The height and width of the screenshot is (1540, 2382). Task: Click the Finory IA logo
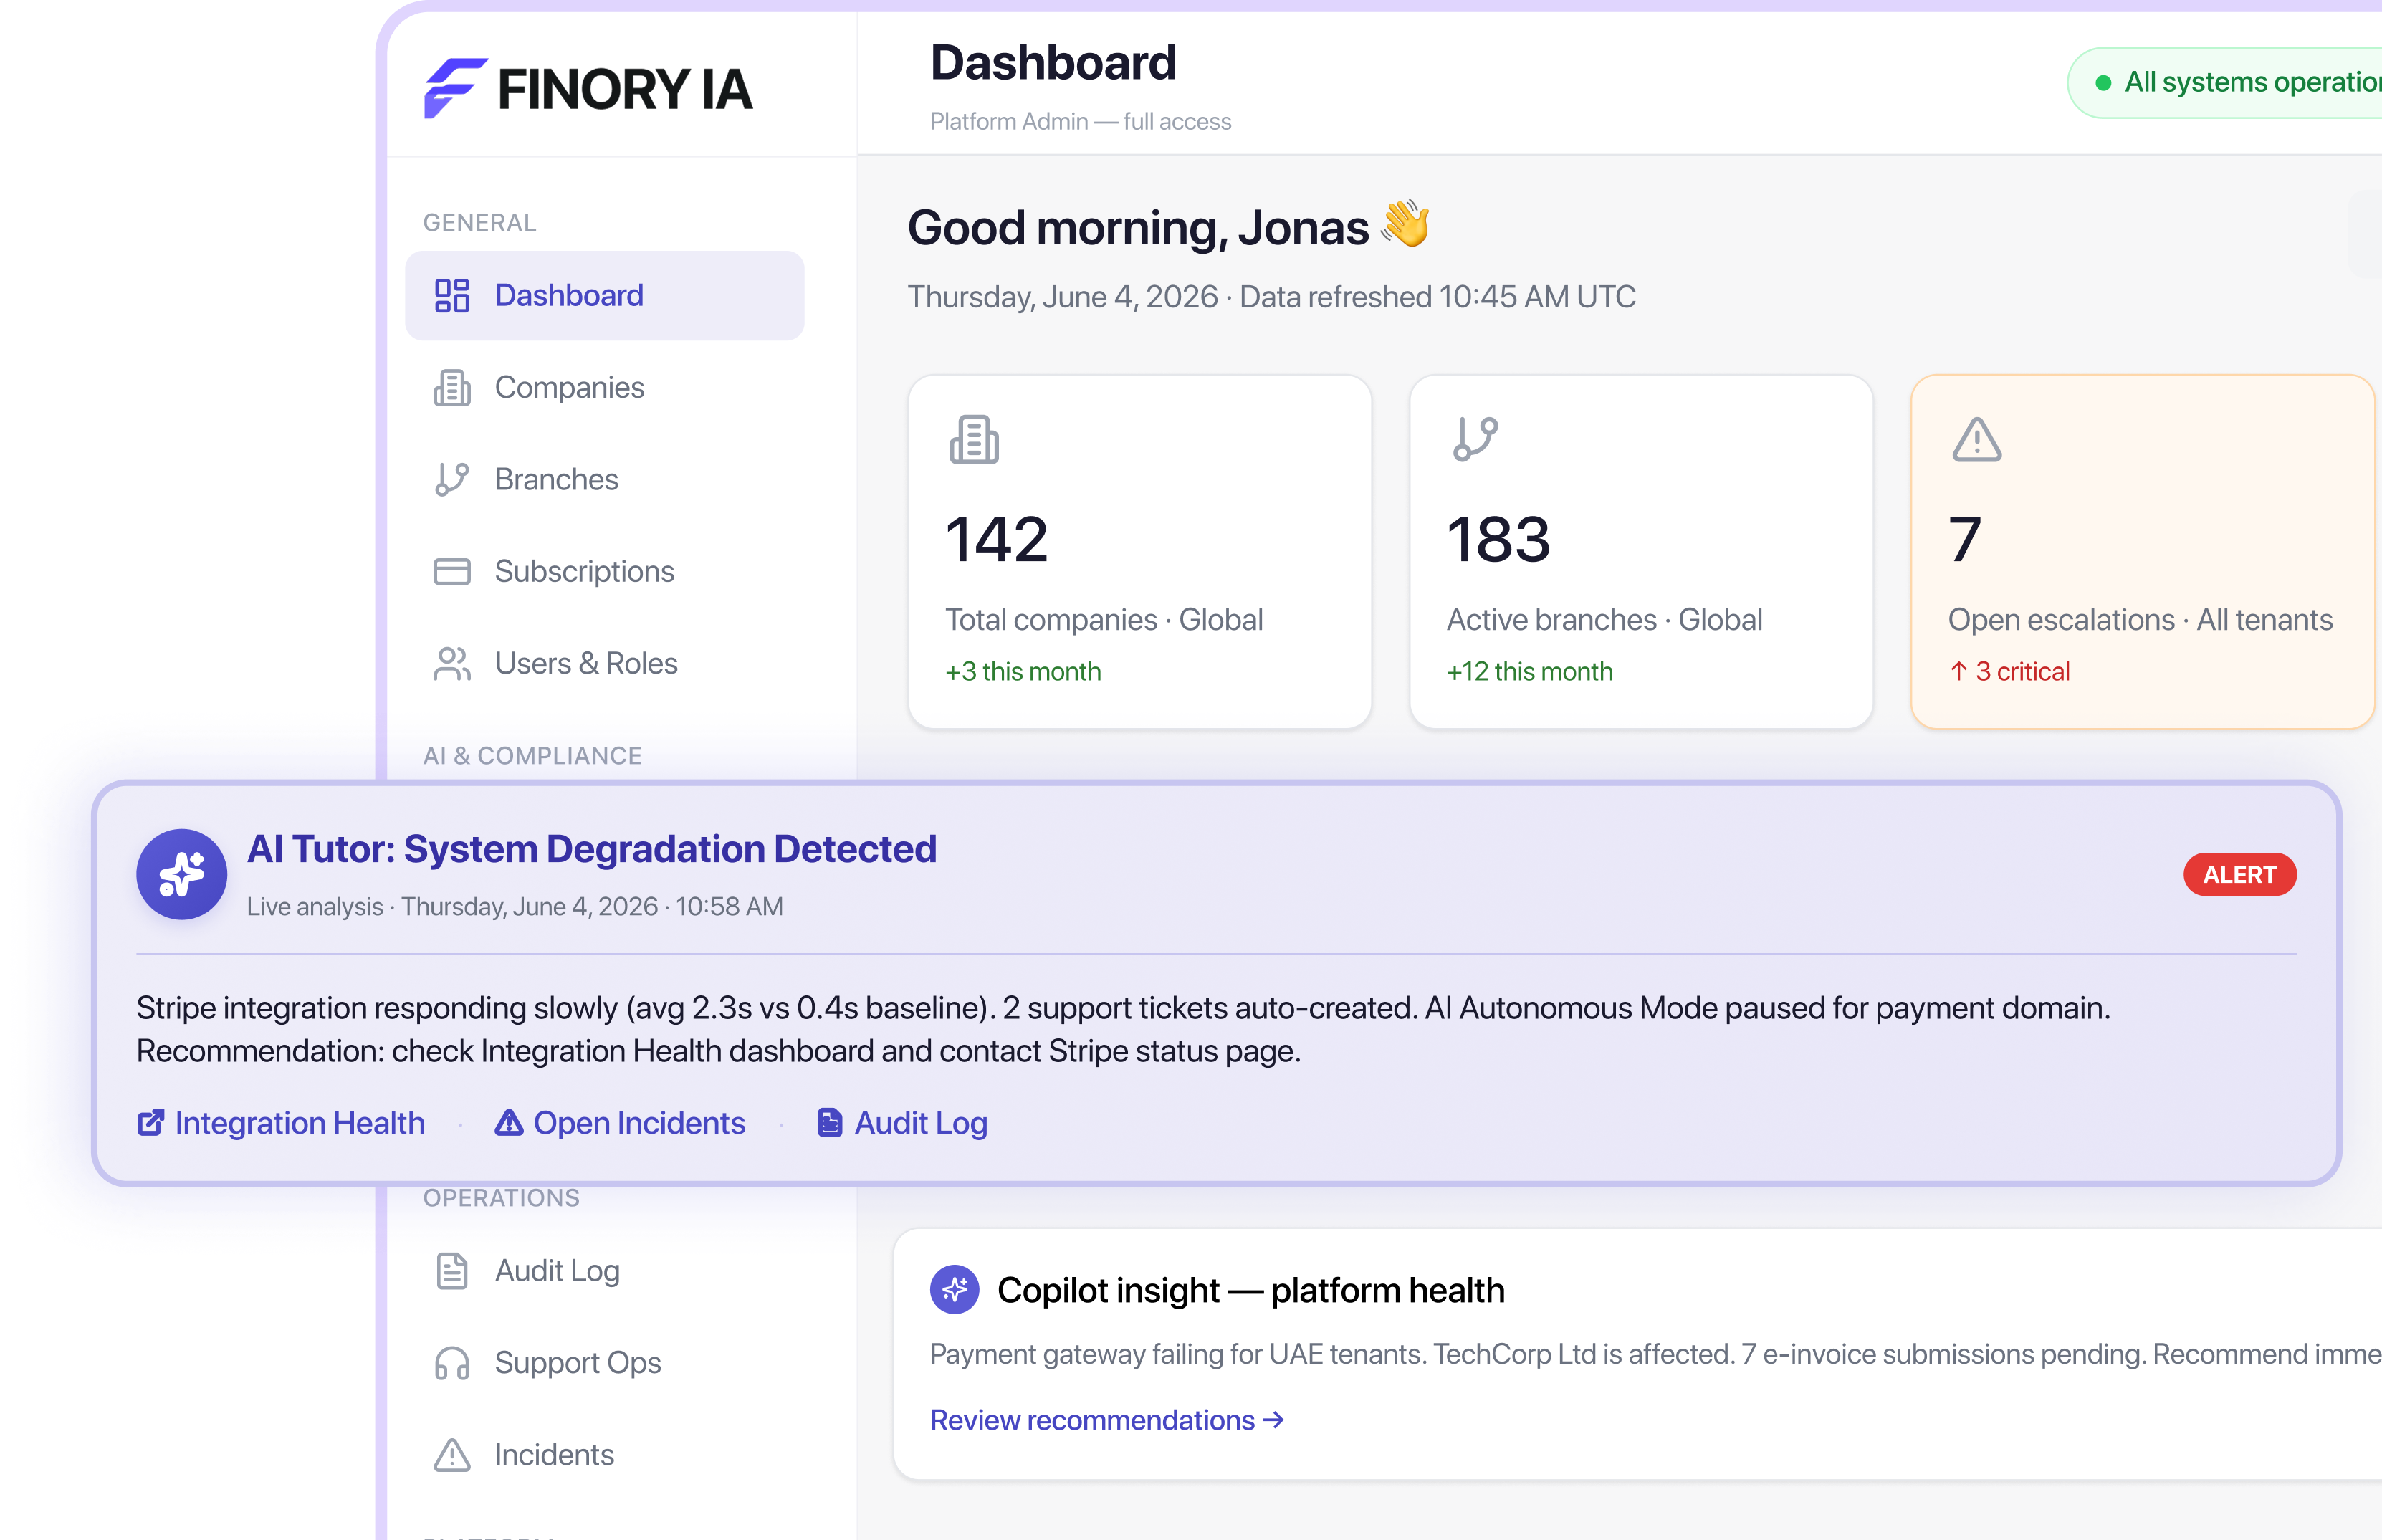click(588, 88)
